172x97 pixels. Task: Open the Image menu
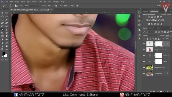17,2
